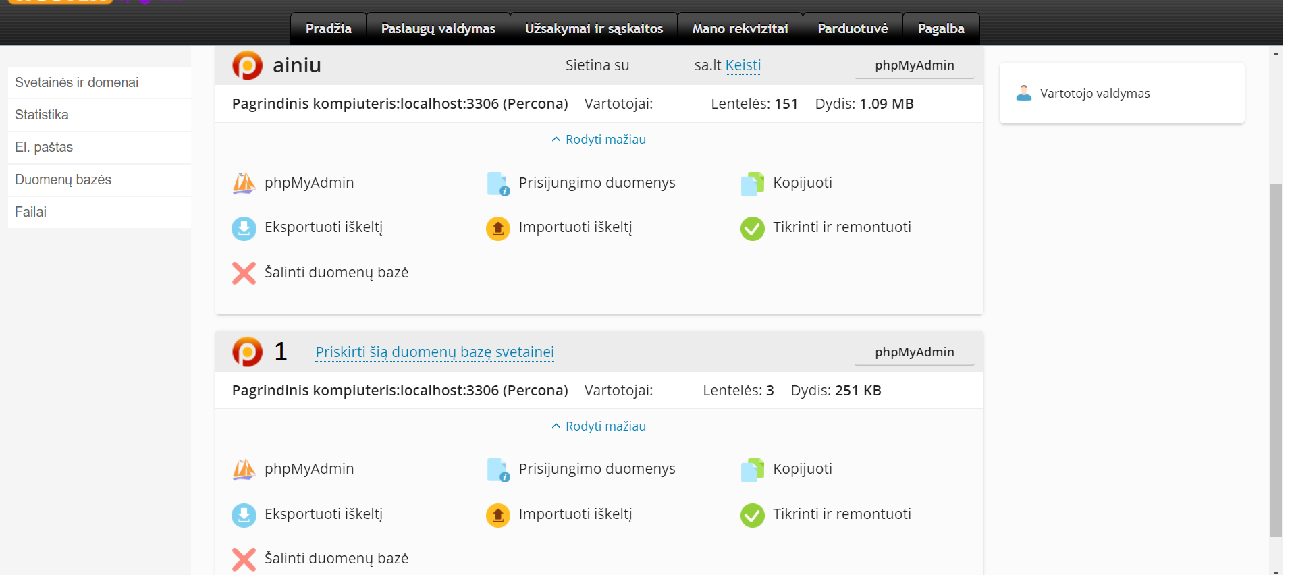The width and height of the screenshot is (1296, 579).
Task: Collapse ainiu details with Rodyti mažiau
Action: [x=599, y=140]
